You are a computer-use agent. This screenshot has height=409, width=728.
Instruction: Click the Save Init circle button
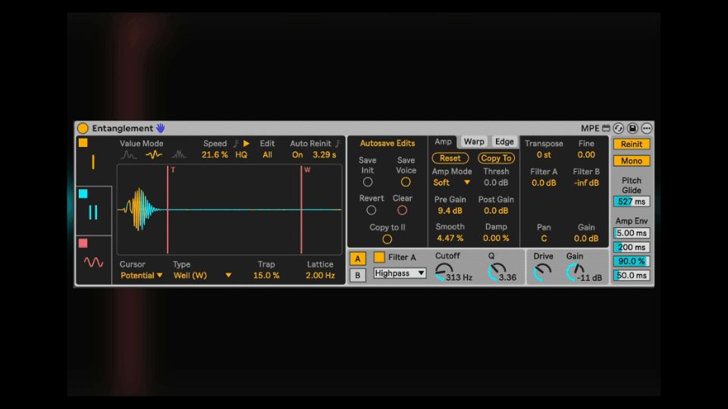point(368,183)
